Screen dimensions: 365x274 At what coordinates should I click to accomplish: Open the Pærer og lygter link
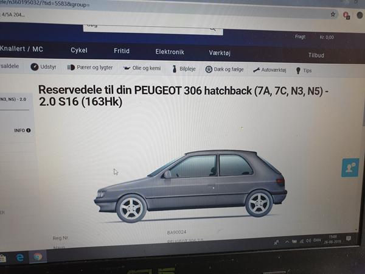[x=94, y=68]
